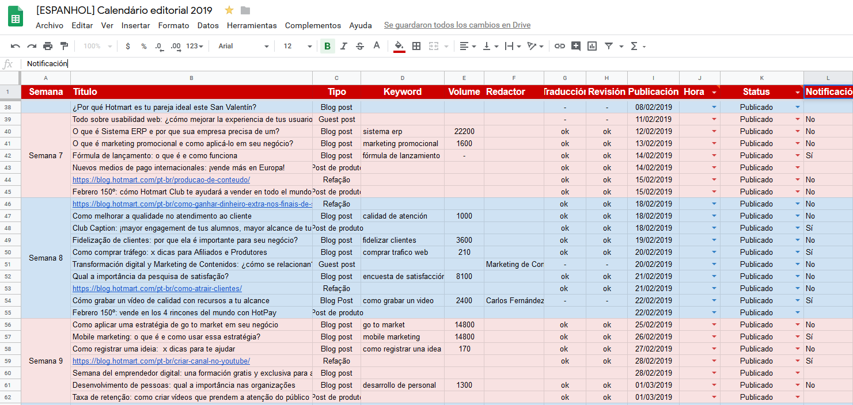Open the text color A picker
Image resolution: width=853 pixels, height=405 pixels.
(377, 46)
